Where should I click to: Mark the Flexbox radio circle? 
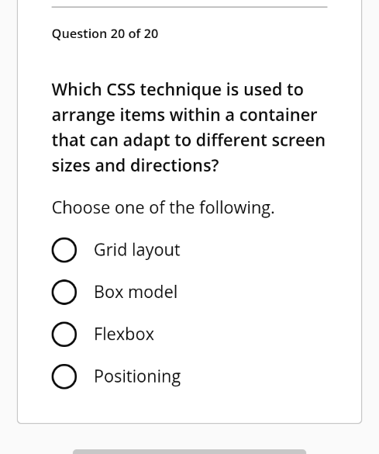click(64, 334)
